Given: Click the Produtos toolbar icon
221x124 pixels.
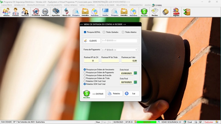Looking at the screenshot, I should coord(36,12).
